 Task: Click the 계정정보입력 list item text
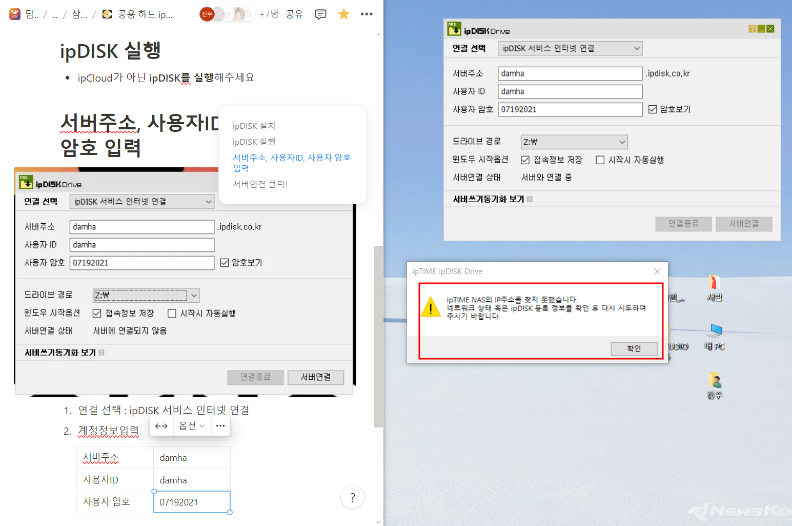pyautogui.click(x=108, y=431)
